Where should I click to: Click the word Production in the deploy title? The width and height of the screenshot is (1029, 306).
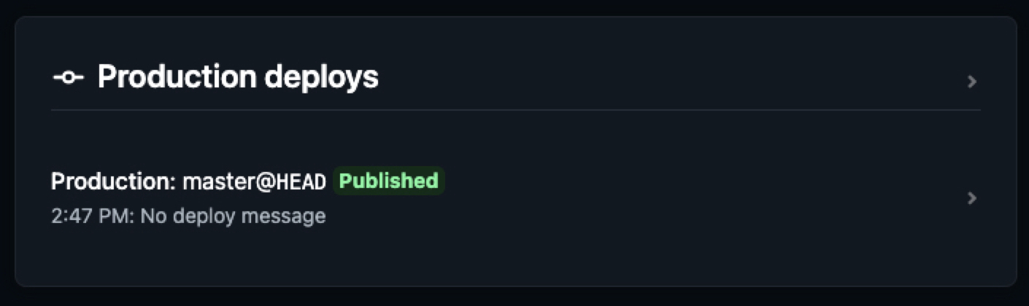click(109, 181)
